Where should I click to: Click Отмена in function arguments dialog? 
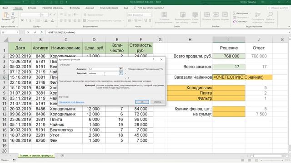[x=157, y=102]
